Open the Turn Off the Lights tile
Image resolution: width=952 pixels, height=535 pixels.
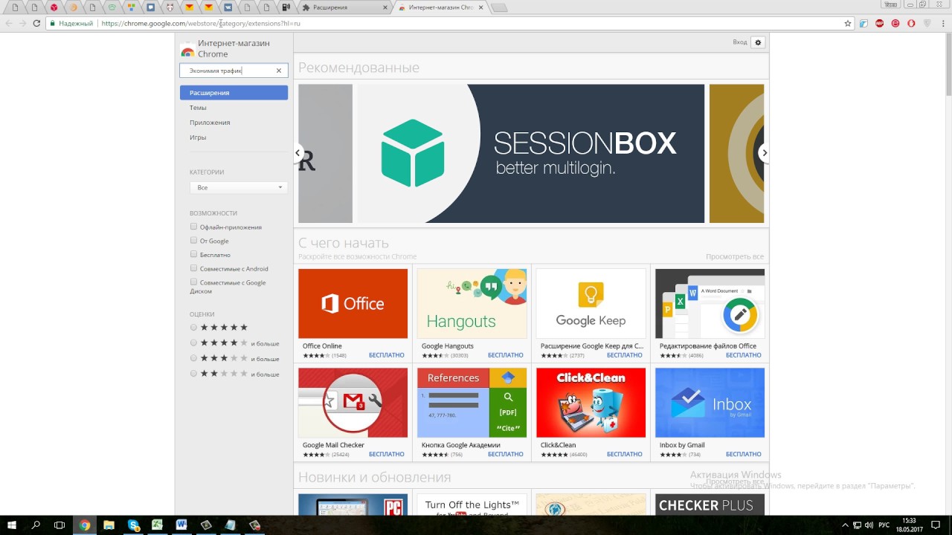[x=472, y=505]
